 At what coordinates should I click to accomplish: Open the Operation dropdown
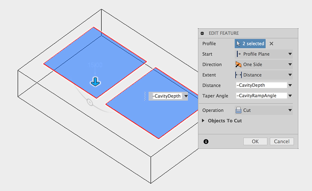click(290, 110)
